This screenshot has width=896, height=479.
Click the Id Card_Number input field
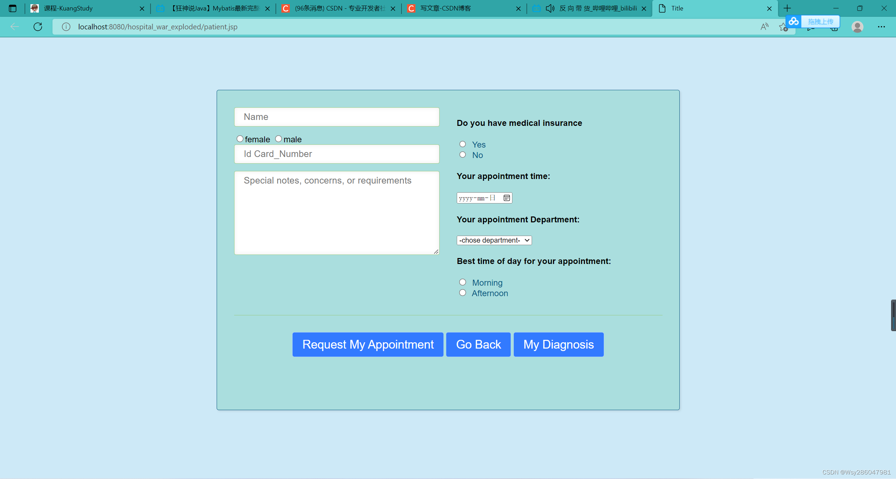tap(337, 153)
